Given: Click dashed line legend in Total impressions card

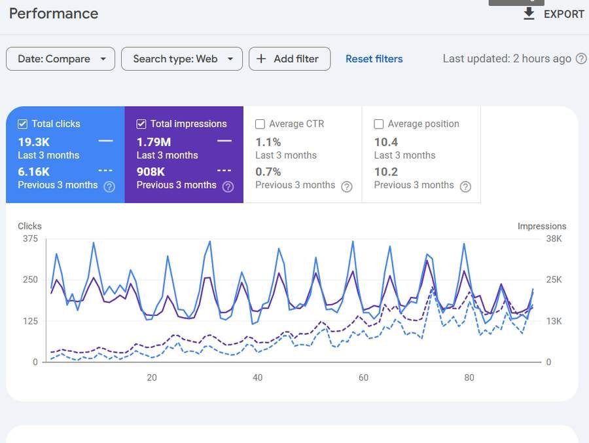Looking at the screenshot, I should point(224,171).
